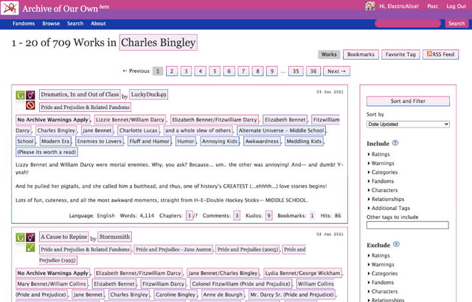Expand Include Characters filter
This screenshot has width=472, height=302.
coord(383,190)
